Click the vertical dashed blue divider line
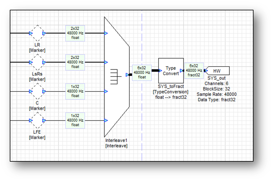 pos(142,121)
